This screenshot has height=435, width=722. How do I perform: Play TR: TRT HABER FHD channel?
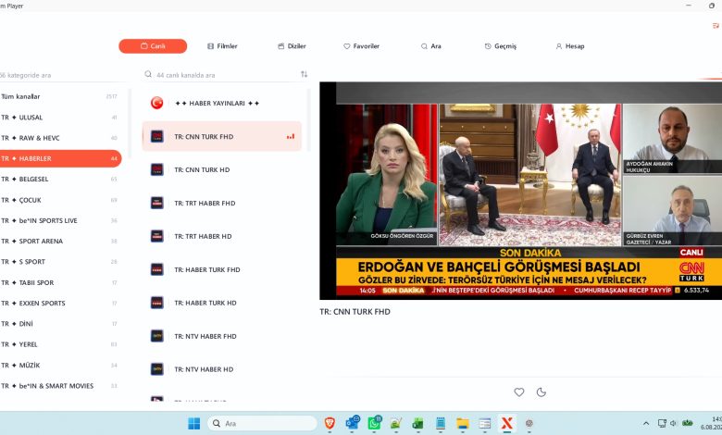pyautogui.click(x=222, y=203)
